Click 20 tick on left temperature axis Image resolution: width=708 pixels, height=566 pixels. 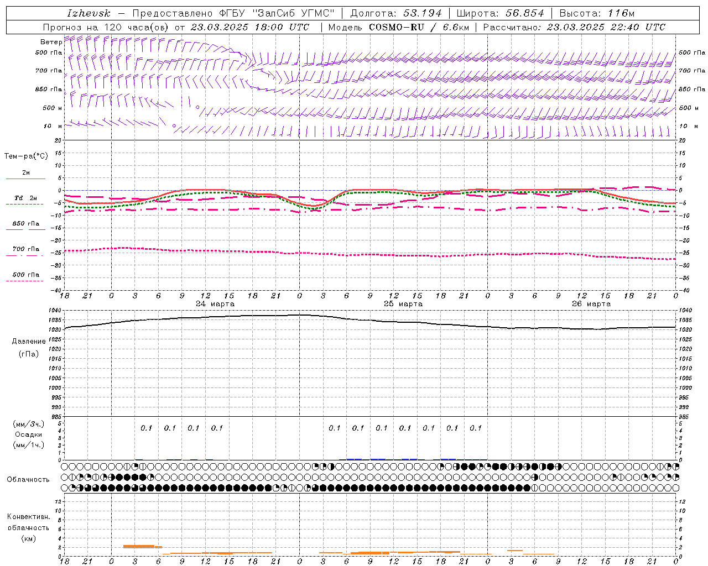[x=59, y=140]
